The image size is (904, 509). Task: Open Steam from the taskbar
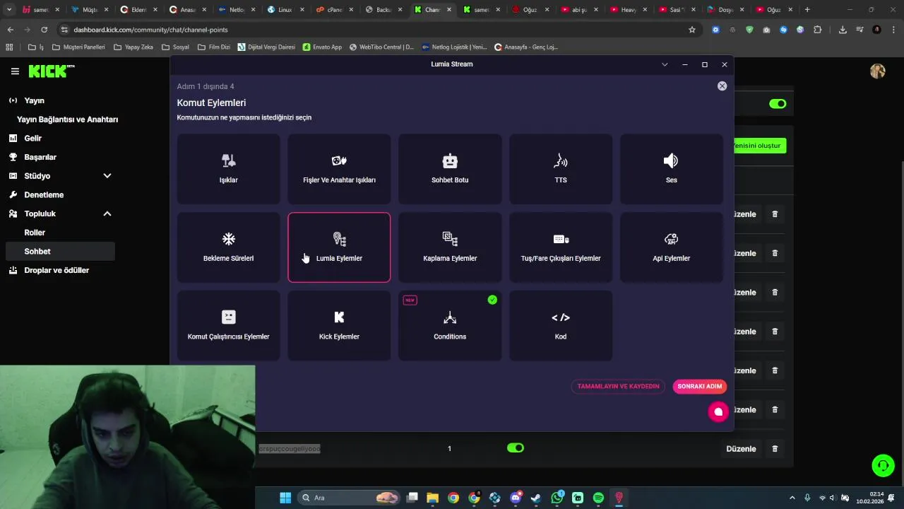(x=536, y=498)
